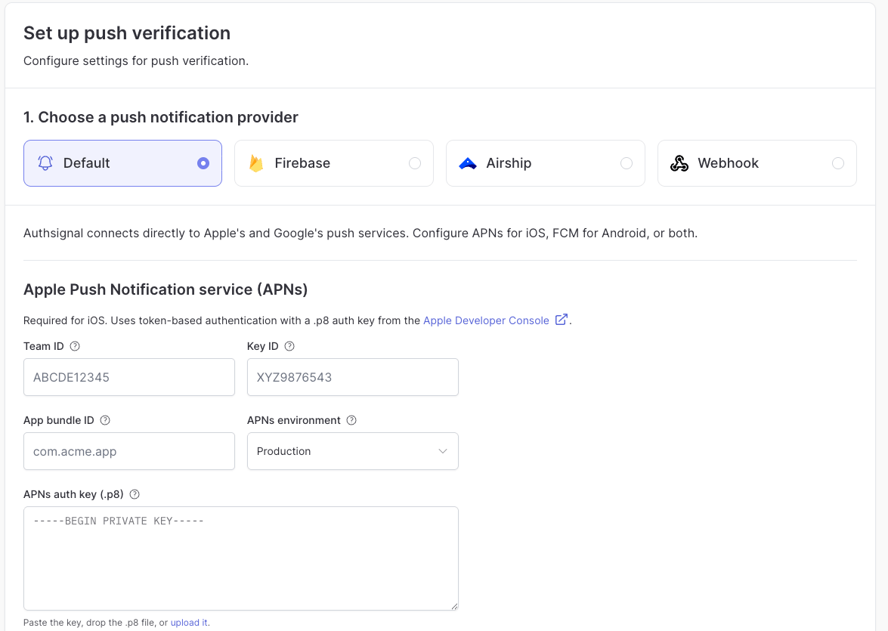Viewport: 888px width, 631px height.
Task: Click external link icon beside Apple Developer Console
Action: [x=562, y=320]
